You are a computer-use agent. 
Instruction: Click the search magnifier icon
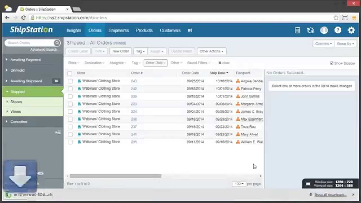coord(57,43)
